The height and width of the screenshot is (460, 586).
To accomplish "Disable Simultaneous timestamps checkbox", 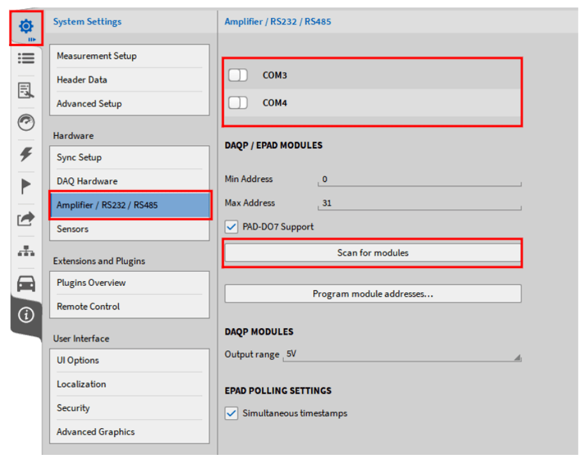I will [x=231, y=413].
